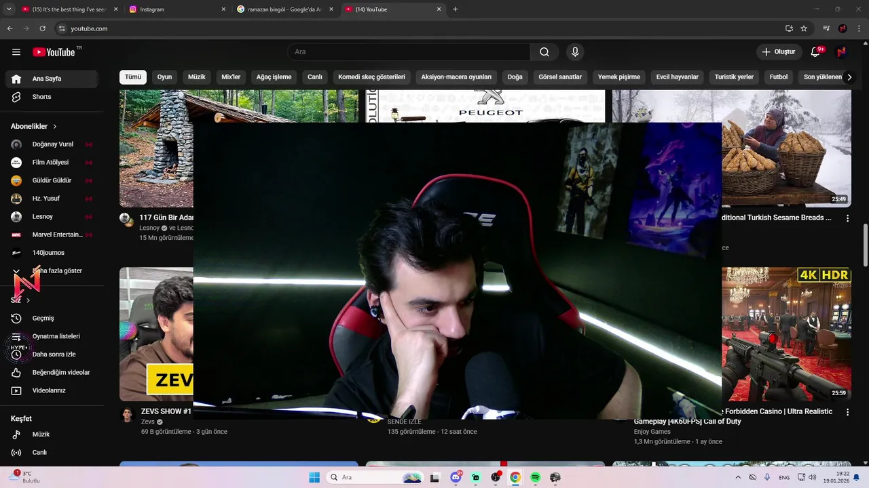Select the Yemek pişirme chip

tap(619, 77)
